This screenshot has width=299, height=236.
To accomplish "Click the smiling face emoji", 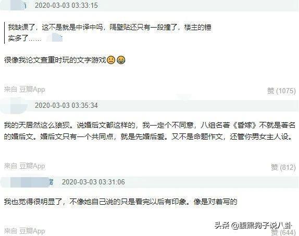I will (x=111, y=60).
